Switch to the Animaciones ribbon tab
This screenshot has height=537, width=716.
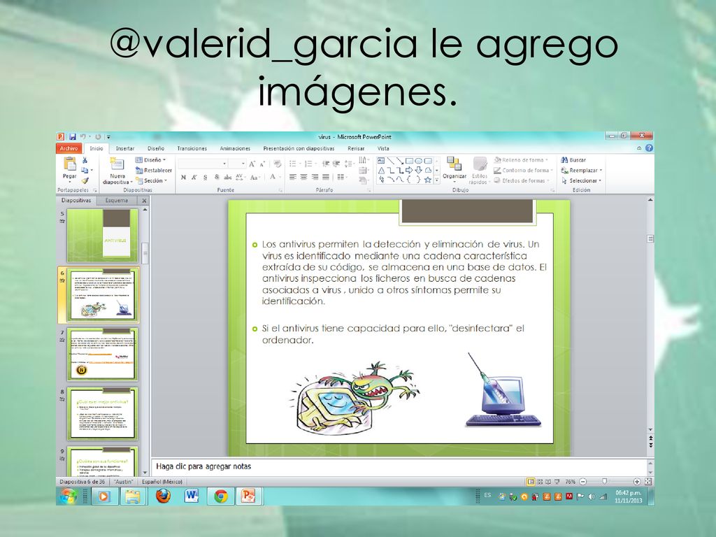pos(235,148)
